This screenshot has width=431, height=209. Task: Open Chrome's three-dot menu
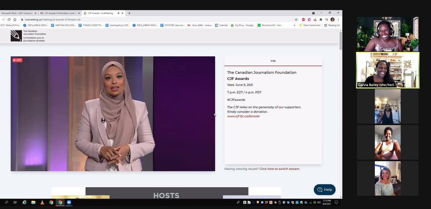click(x=338, y=20)
